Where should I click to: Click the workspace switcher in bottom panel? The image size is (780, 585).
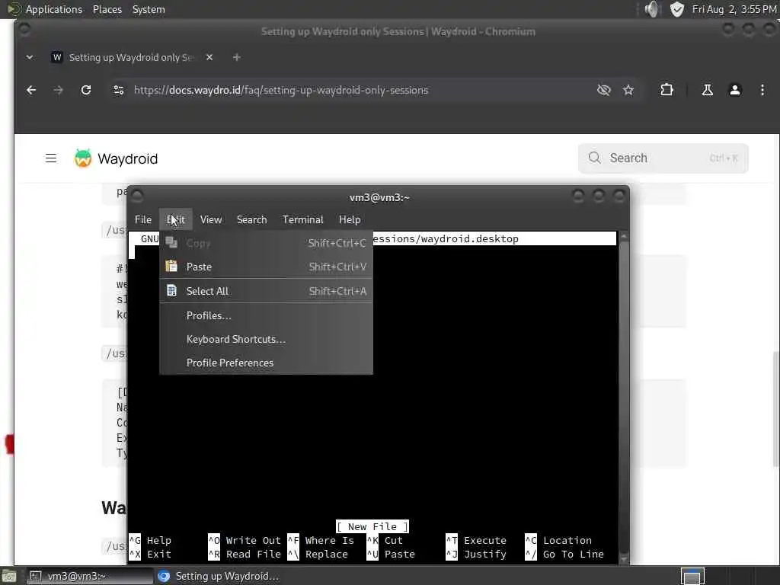692,576
